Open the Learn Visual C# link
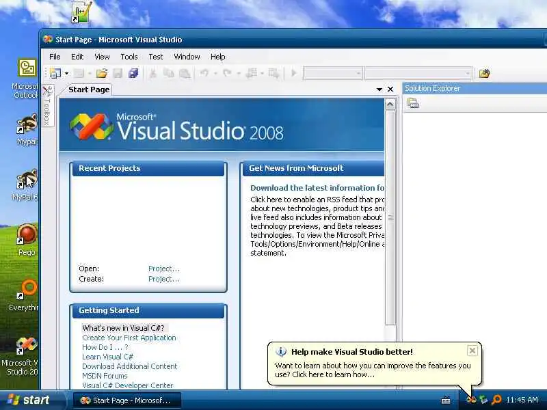Viewport: 547px width, 410px height. point(107,357)
